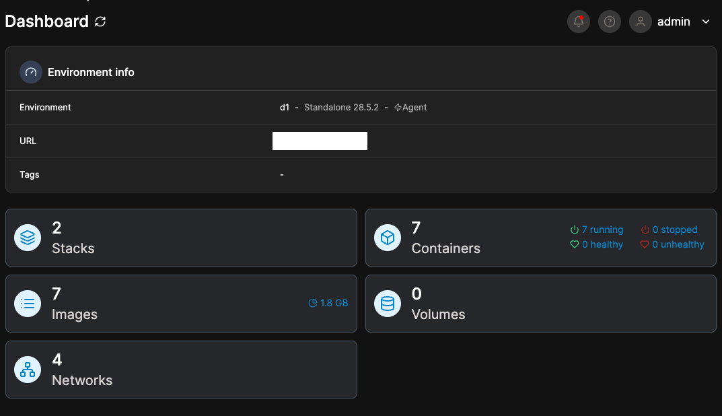The height and width of the screenshot is (416, 722).
Task: Open the Containers tile label
Action: tap(445, 248)
